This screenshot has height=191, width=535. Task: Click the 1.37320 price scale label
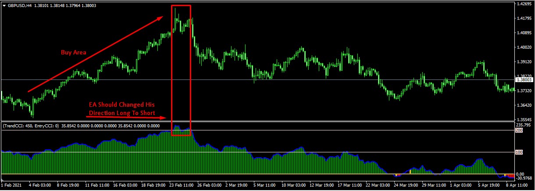[523, 91]
